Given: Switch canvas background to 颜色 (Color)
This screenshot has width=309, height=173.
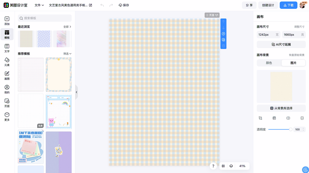Looking at the screenshot, I should tap(269, 63).
